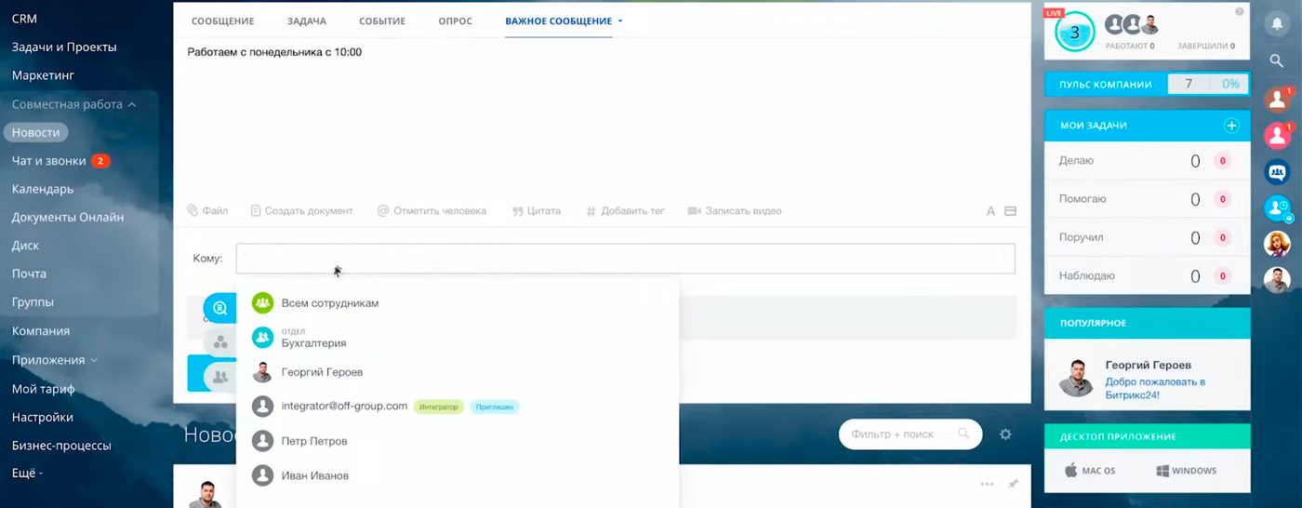The height and width of the screenshot is (508, 1302).
Task: Click the text formatting A icon
Action: (990, 211)
